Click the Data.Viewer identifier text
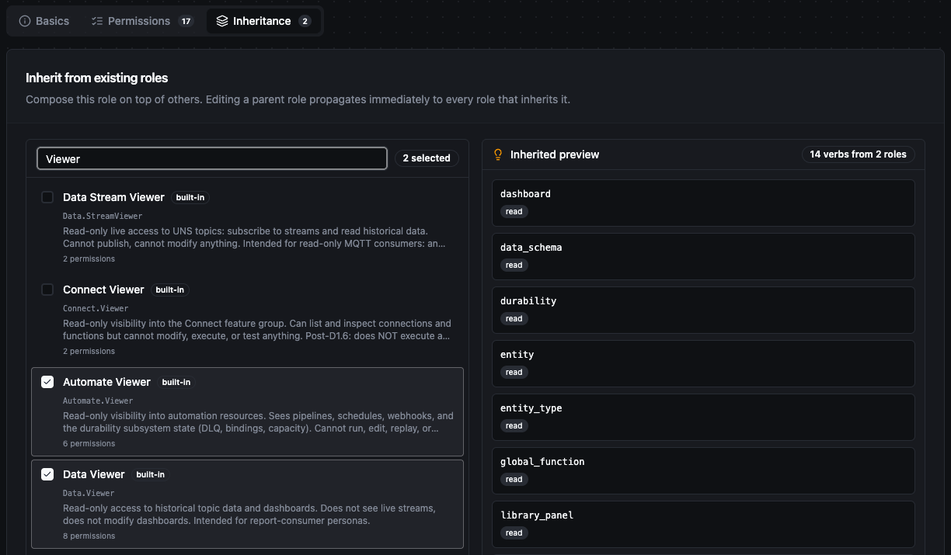Image resolution: width=951 pixels, height=555 pixels. point(89,493)
